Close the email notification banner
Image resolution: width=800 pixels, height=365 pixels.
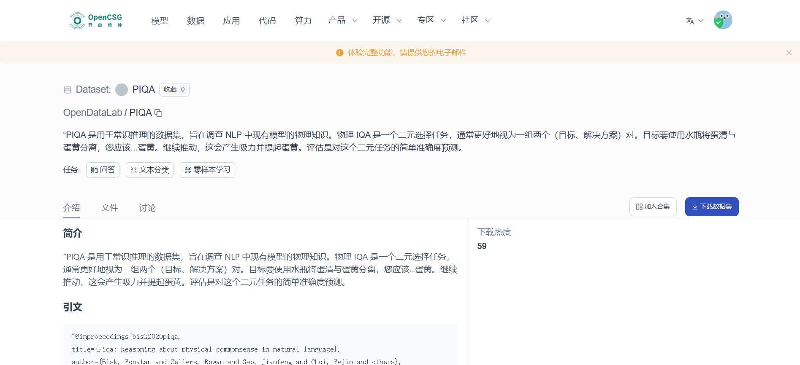tap(789, 53)
